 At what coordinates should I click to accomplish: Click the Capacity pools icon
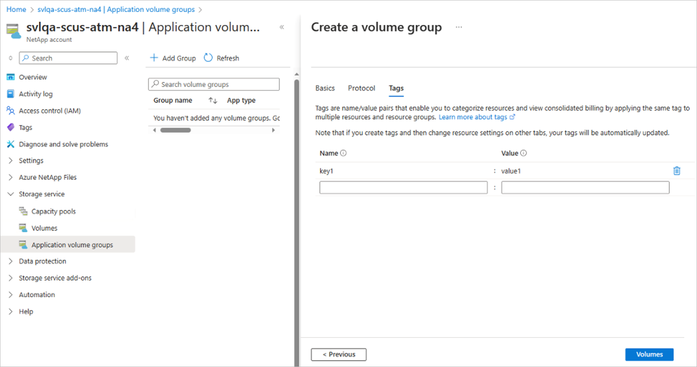coord(23,211)
